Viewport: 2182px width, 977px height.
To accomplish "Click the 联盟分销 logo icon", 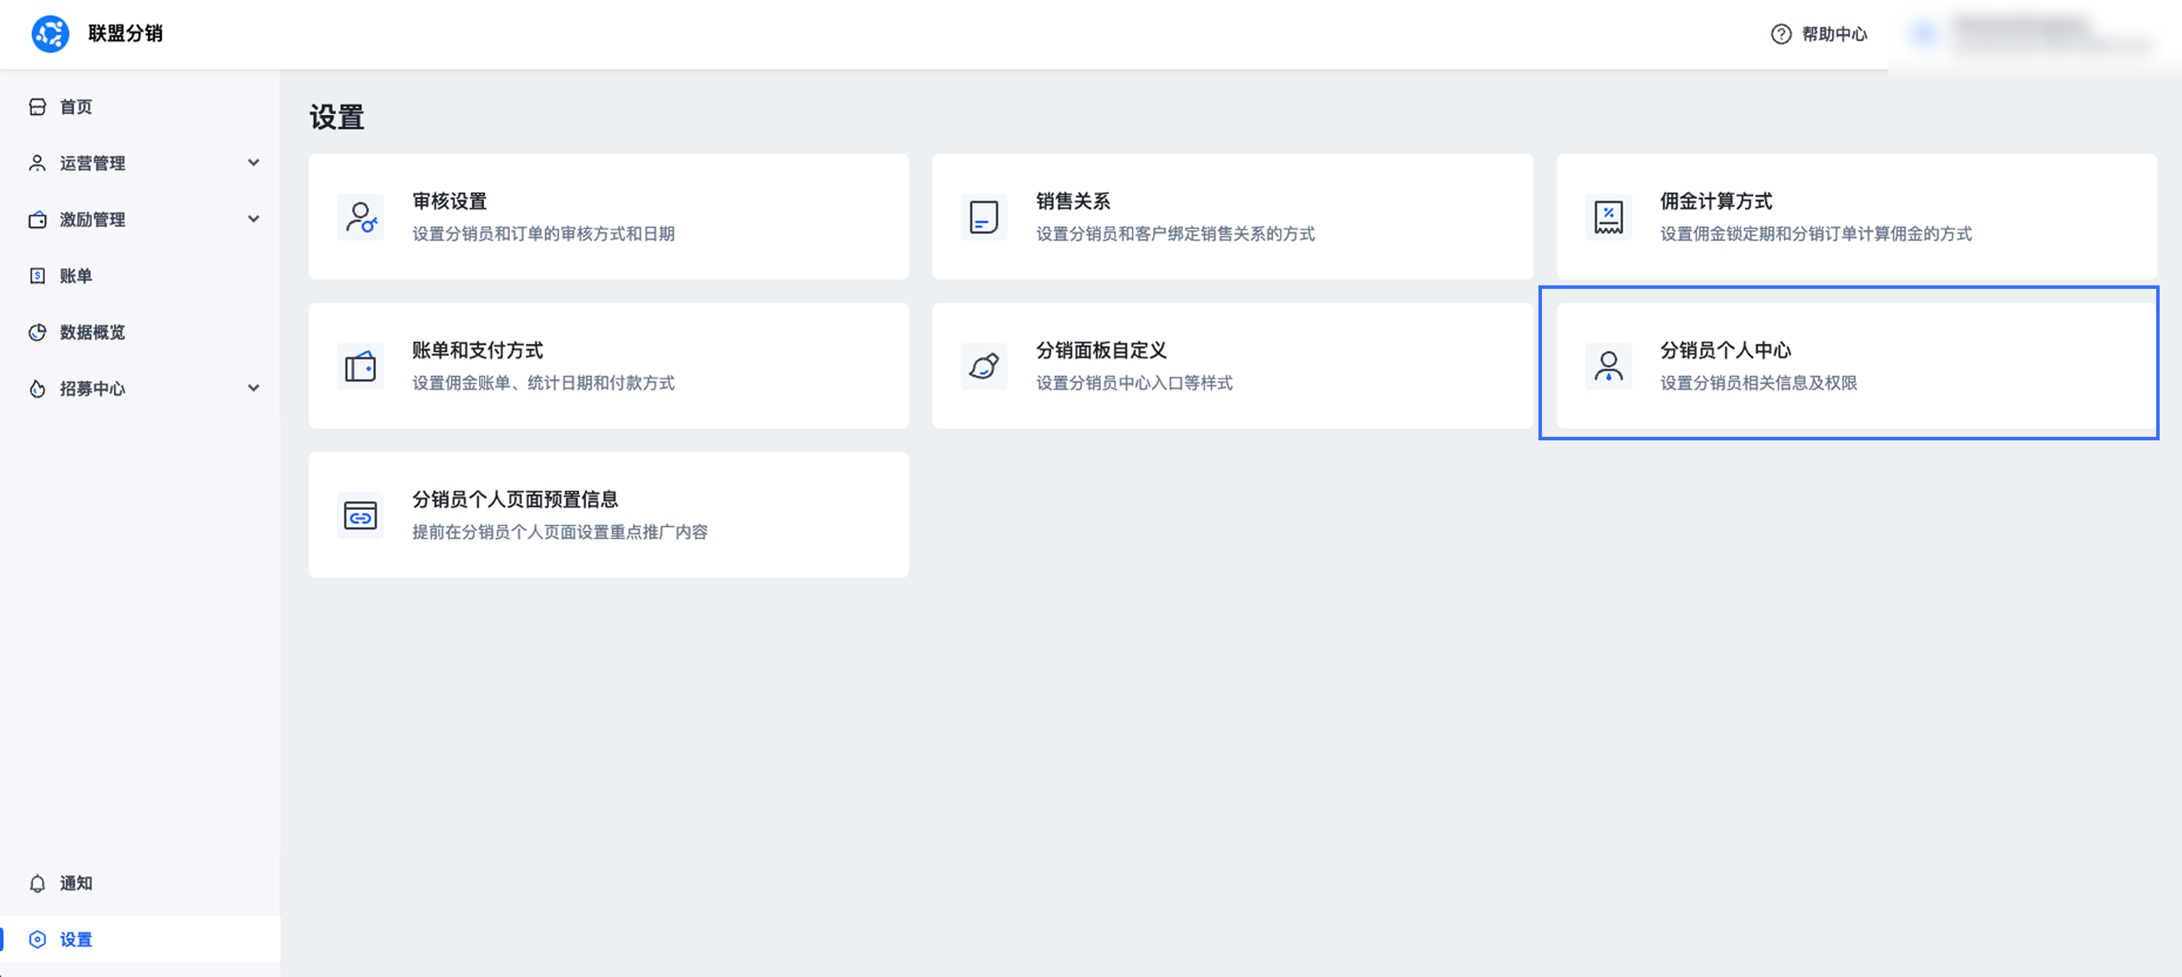I will coord(50,34).
